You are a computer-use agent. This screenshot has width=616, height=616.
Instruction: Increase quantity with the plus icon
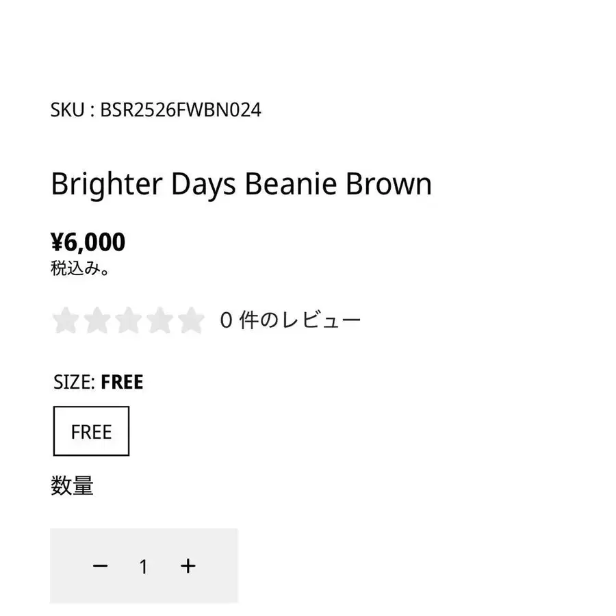click(188, 566)
